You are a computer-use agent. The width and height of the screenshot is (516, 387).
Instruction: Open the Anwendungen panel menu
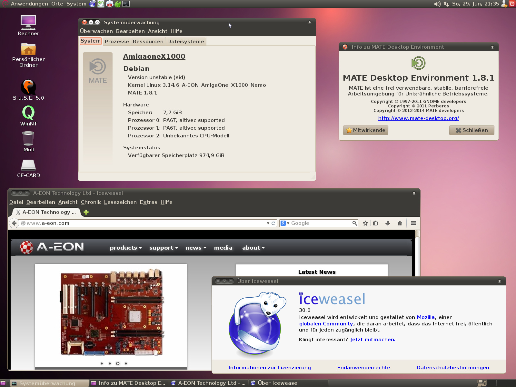[x=29, y=4]
